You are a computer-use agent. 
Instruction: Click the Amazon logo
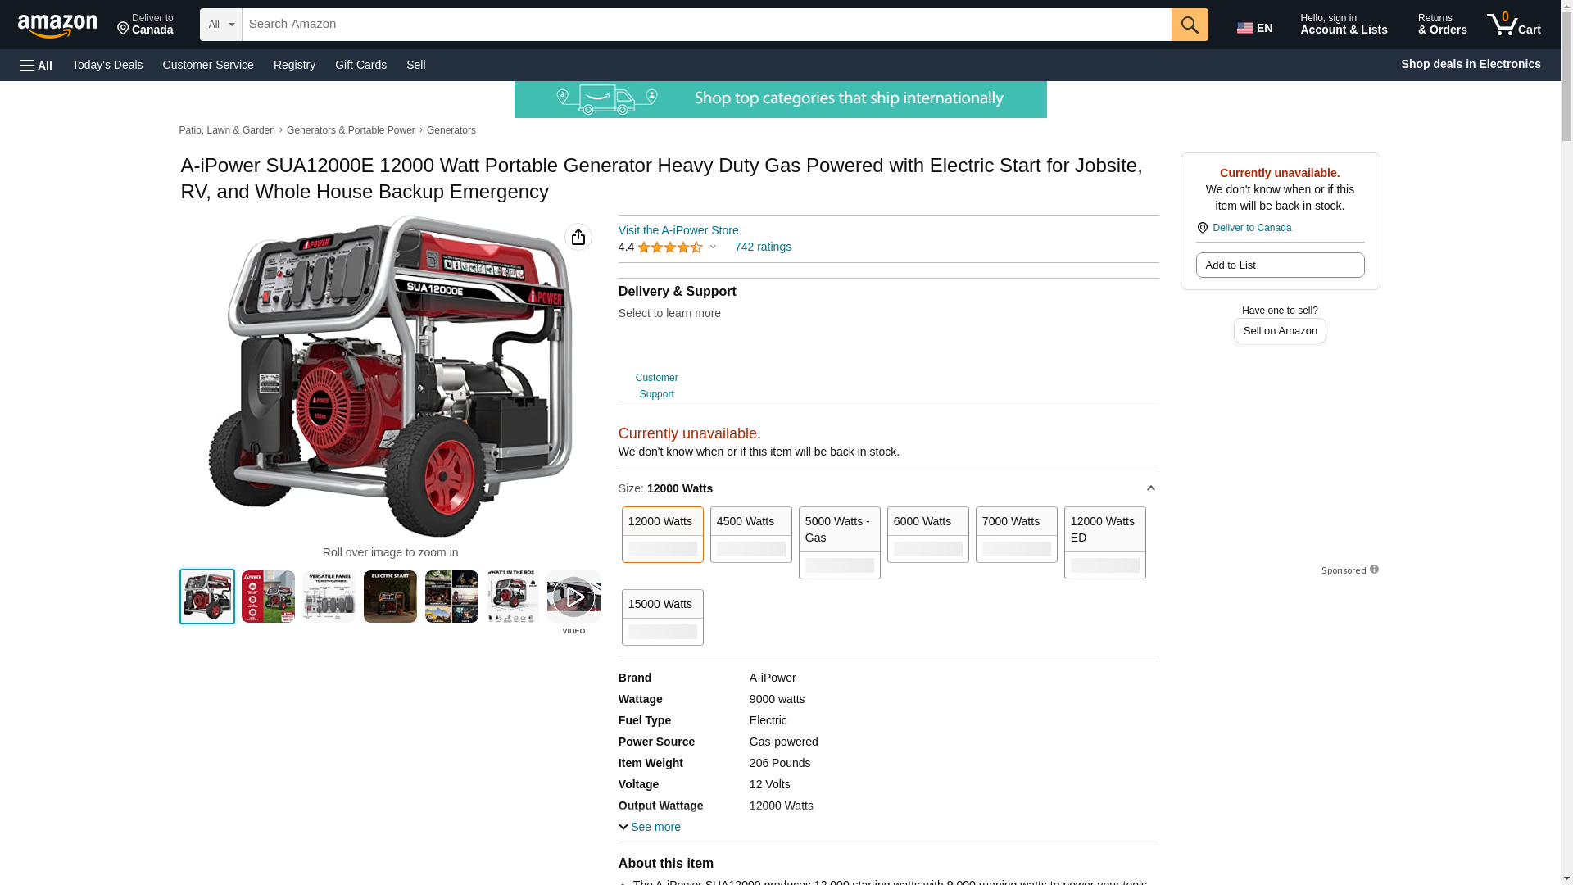click(57, 26)
